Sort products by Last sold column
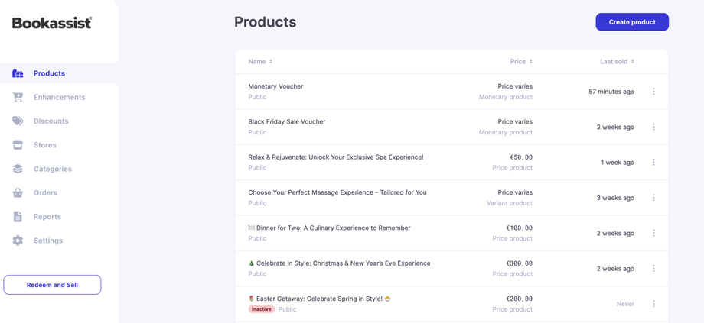Viewport: 704px width, 323px height. [617, 61]
